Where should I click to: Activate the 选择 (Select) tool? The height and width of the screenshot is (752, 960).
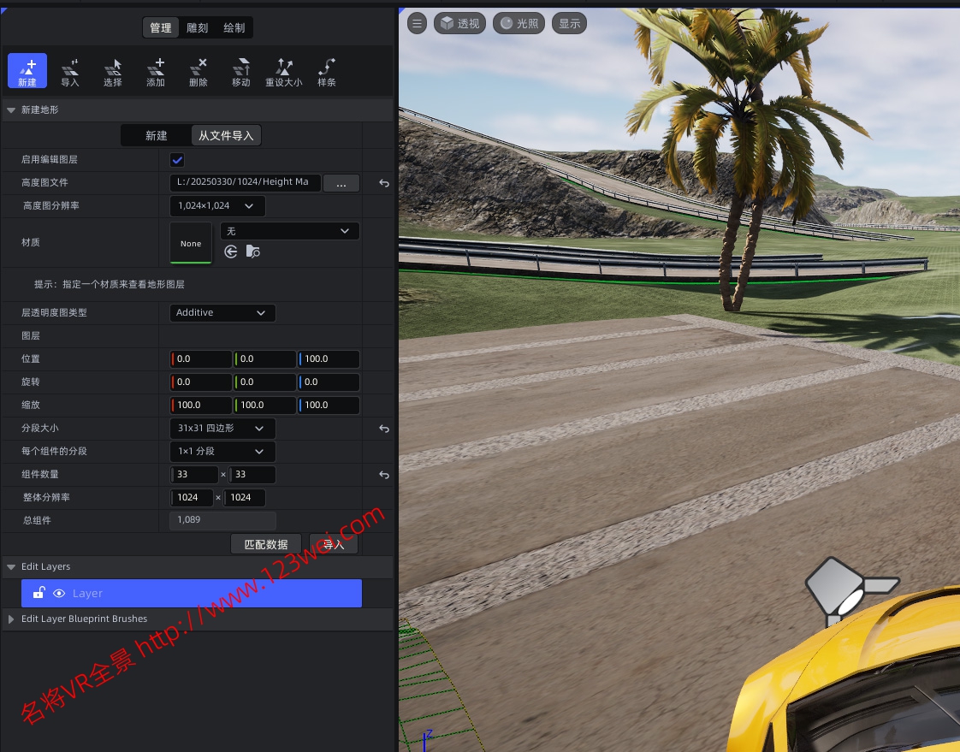point(113,71)
